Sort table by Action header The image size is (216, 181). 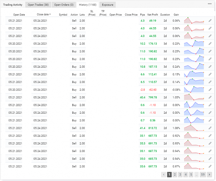[74, 15]
